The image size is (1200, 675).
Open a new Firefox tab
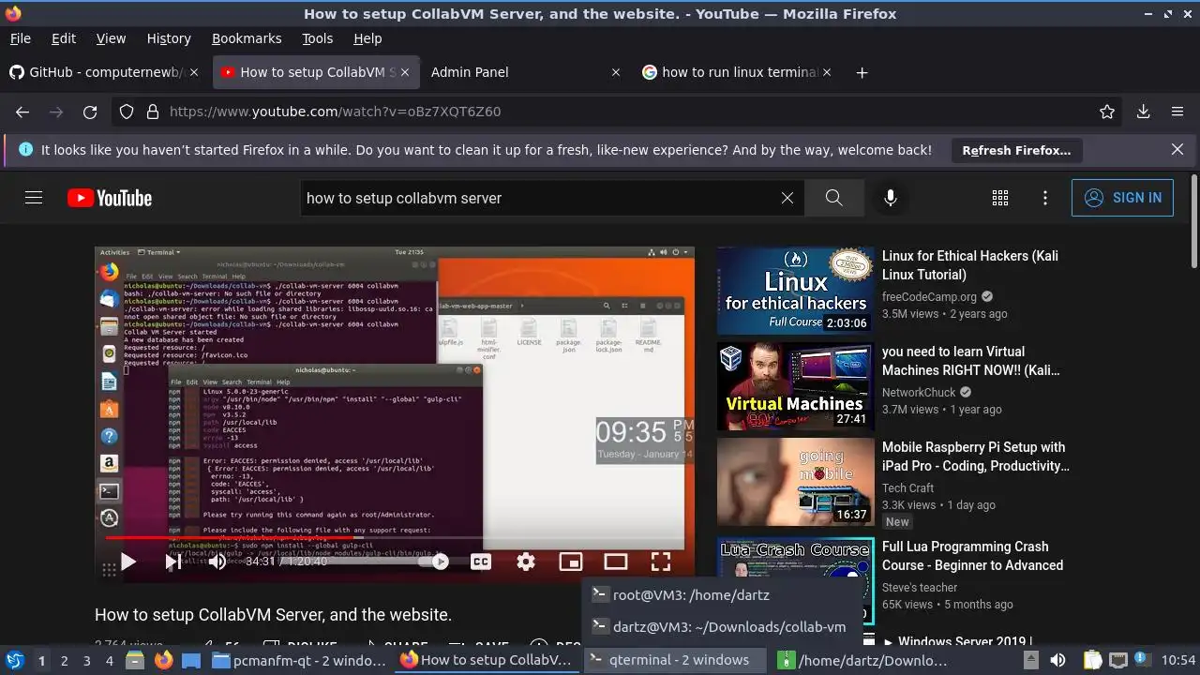(x=862, y=72)
